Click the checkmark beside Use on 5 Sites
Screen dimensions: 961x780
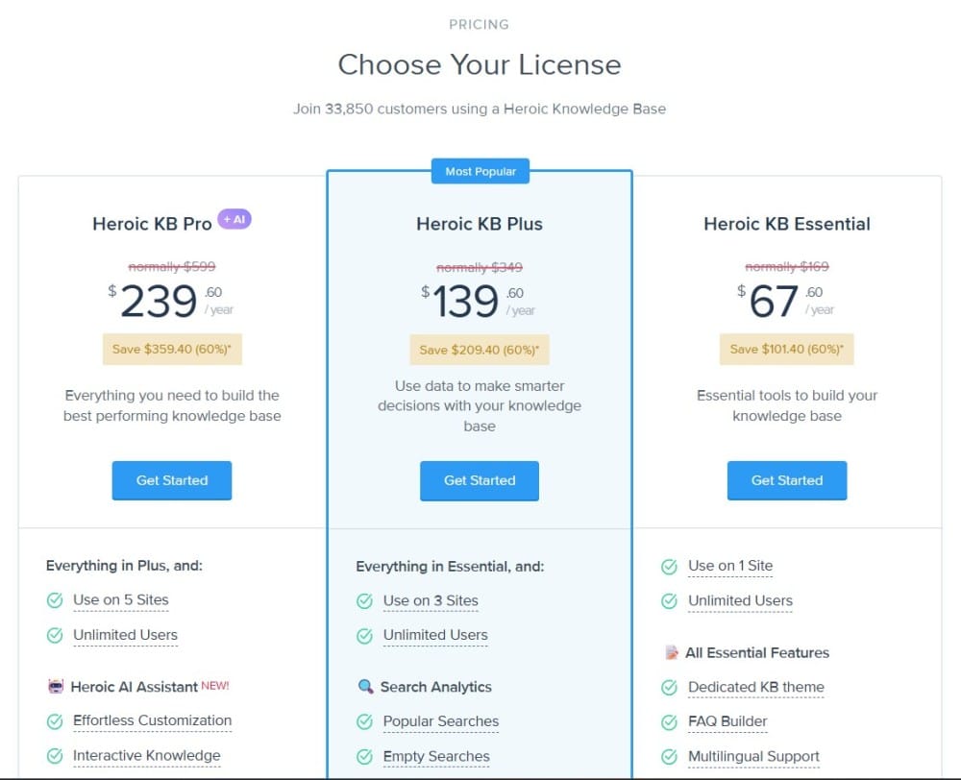click(x=54, y=600)
